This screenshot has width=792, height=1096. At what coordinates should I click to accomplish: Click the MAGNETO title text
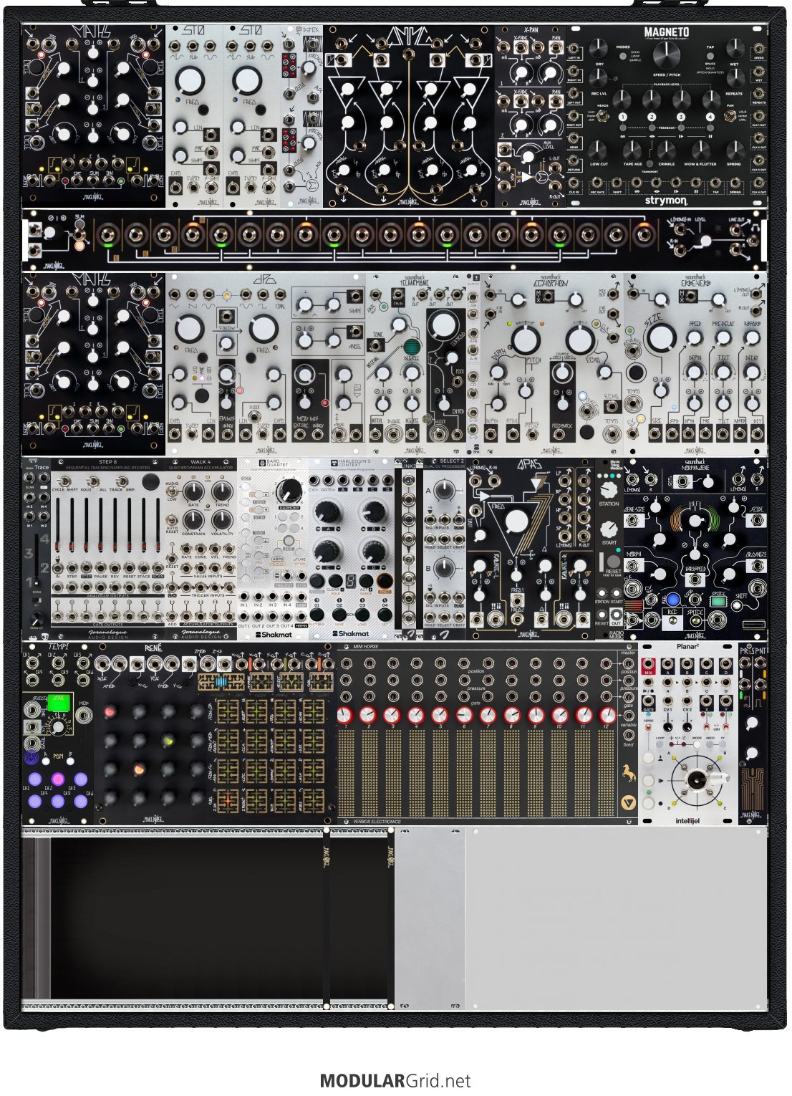point(666,32)
